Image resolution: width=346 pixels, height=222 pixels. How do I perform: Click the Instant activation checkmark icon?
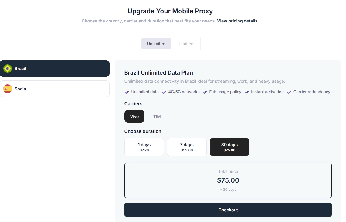(x=247, y=92)
